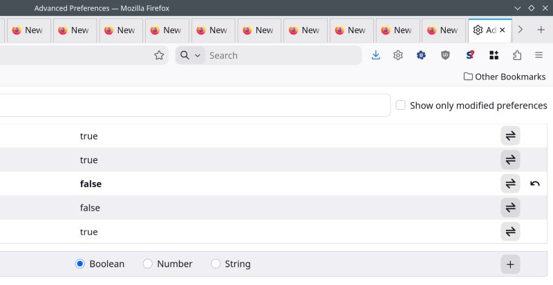Reset the modified false preference

(534, 184)
